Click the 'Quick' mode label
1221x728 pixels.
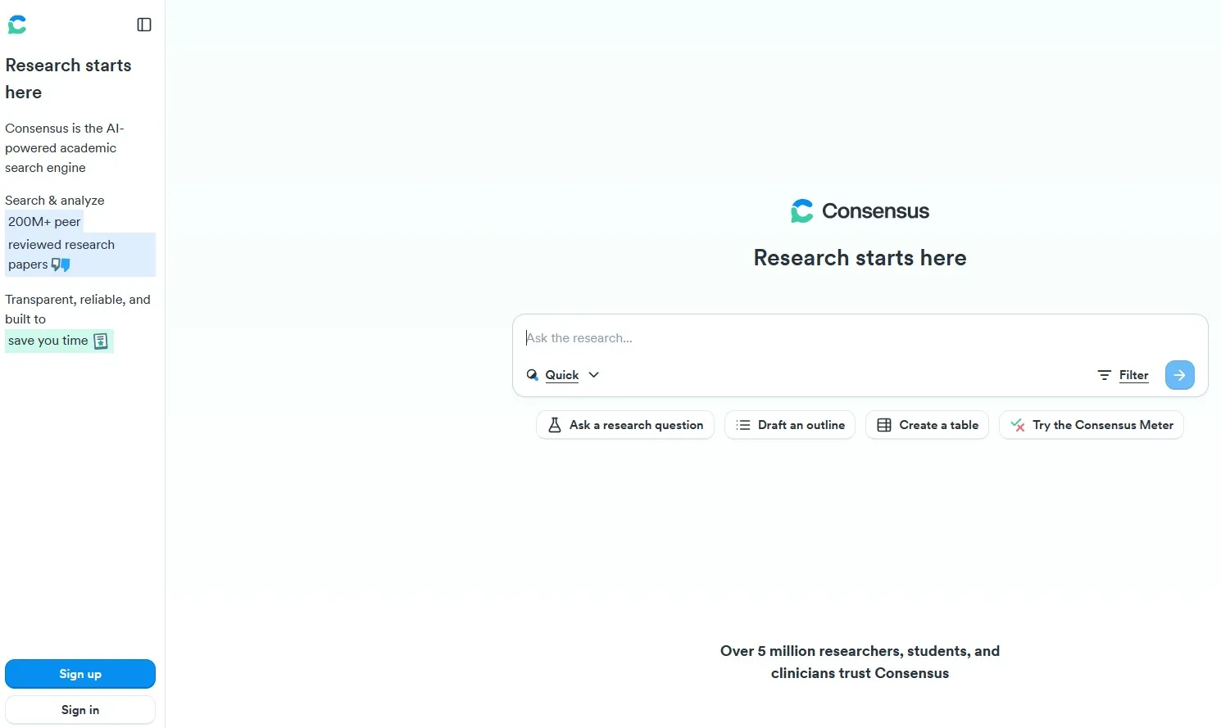point(562,375)
